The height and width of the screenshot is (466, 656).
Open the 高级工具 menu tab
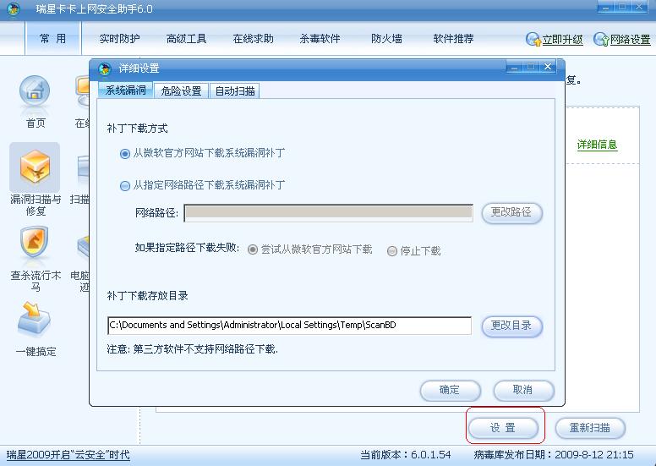click(187, 39)
